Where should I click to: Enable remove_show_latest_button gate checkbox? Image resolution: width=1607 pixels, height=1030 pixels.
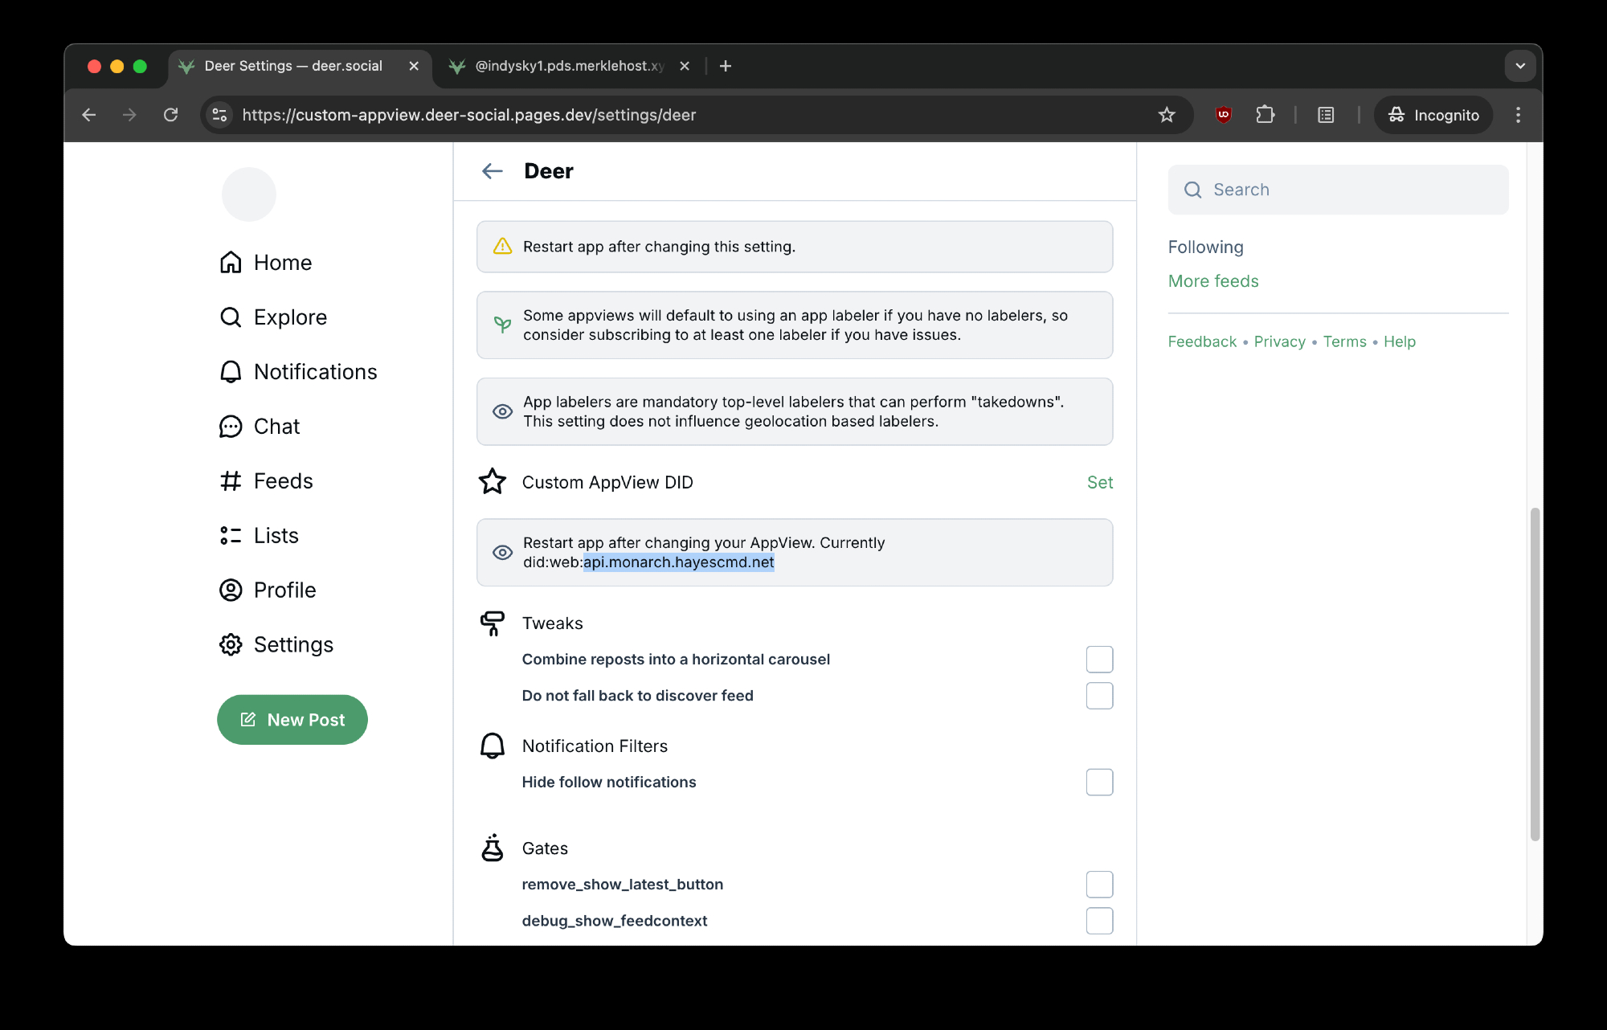pyautogui.click(x=1099, y=885)
